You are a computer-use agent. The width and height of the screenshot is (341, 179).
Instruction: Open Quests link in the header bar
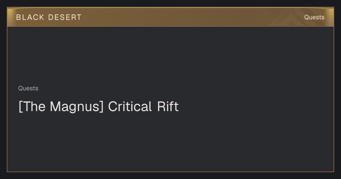pos(314,17)
